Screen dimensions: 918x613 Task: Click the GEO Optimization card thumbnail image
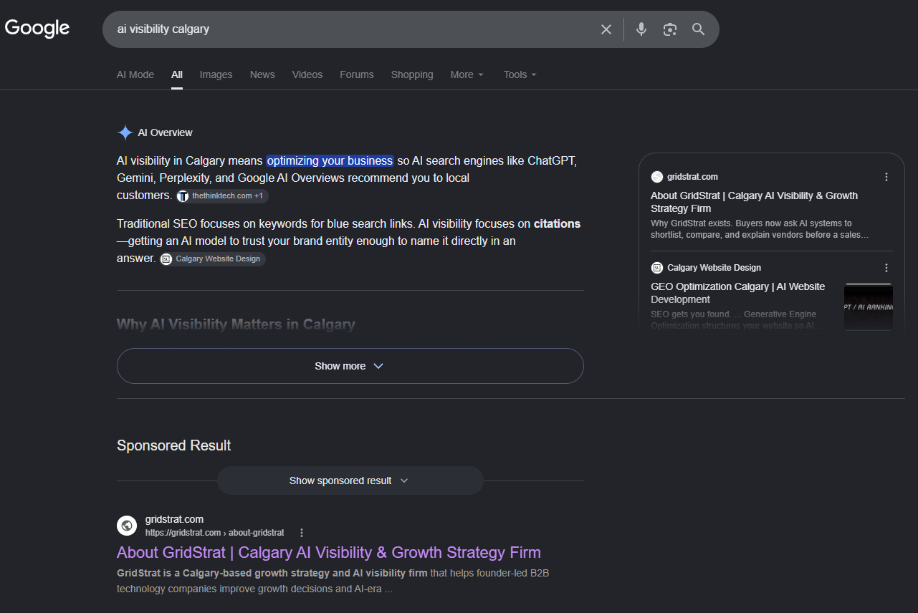point(869,306)
